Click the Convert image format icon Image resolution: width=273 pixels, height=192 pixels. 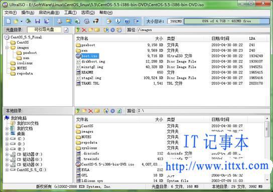click(x=68, y=21)
